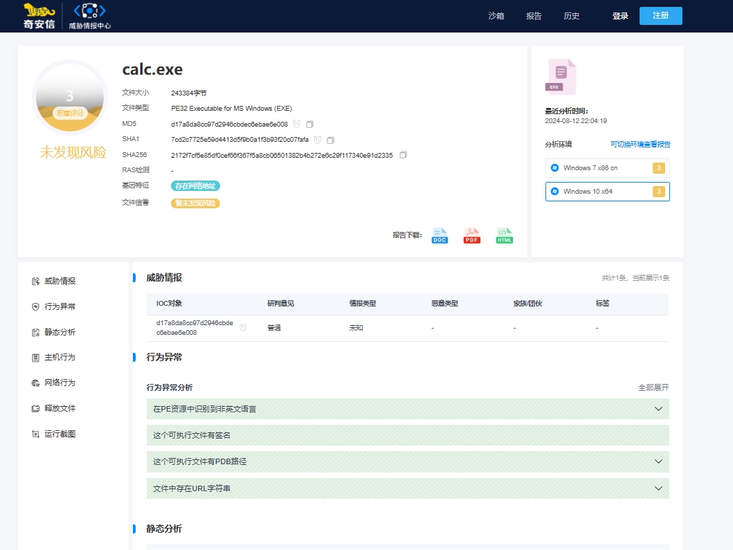Go to 释放文件 section in sidebar
Image resolution: width=733 pixels, height=550 pixels.
pos(60,408)
